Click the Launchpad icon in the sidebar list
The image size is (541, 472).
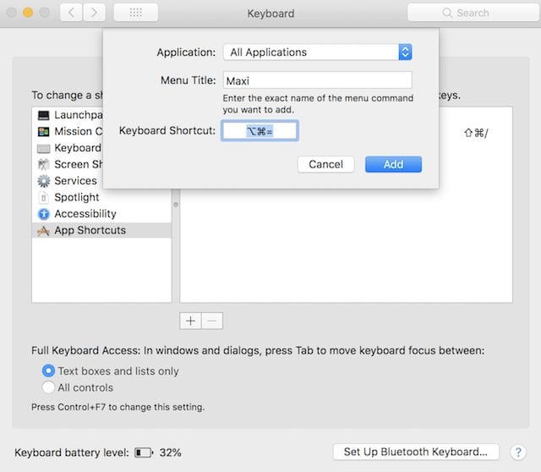click(44, 115)
